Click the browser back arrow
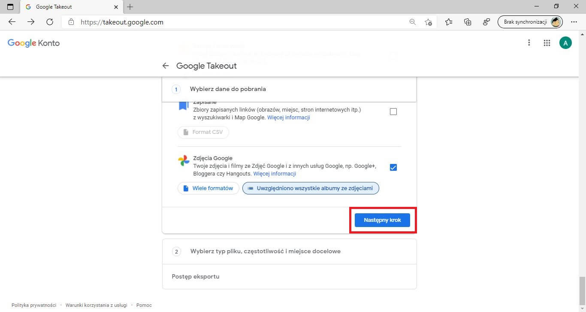 pyautogui.click(x=12, y=22)
